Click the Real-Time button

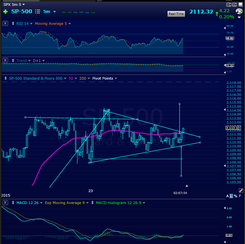click(x=176, y=14)
